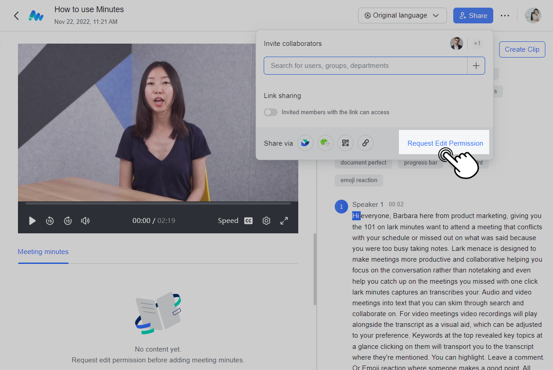Play the video
The image size is (553, 370).
click(32, 221)
